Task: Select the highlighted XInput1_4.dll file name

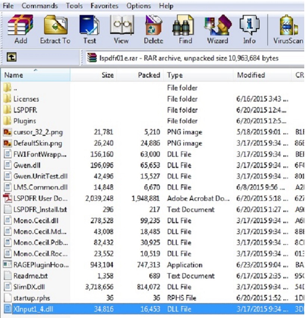Action: 33,309
